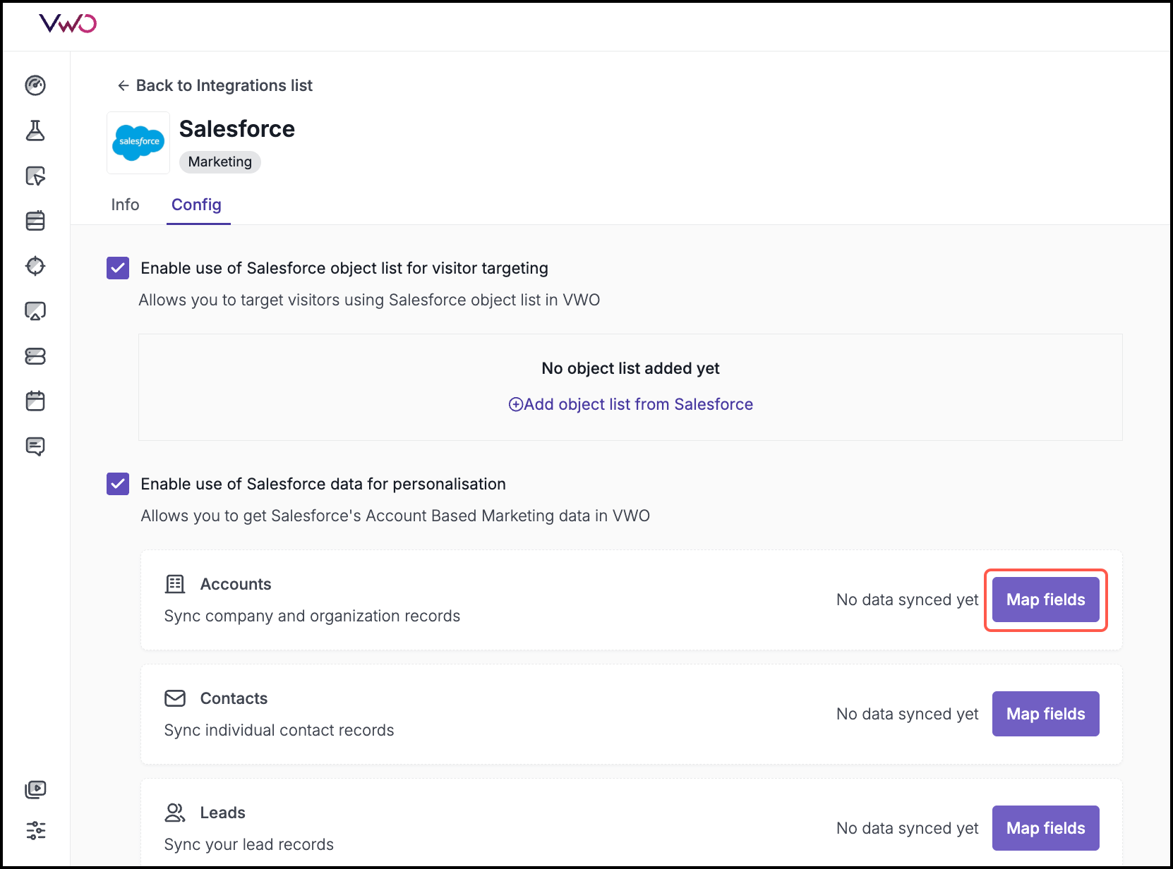Viewport: 1173px width, 869px height.
Task: Click the VWO logo
Action: coord(68,24)
